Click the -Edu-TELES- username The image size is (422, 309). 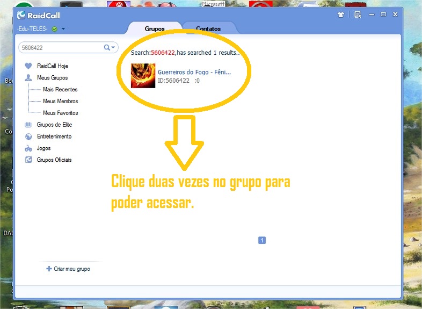32,28
